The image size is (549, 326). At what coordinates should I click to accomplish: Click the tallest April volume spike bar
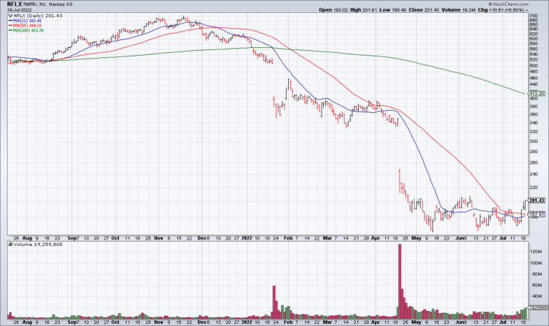point(400,282)
